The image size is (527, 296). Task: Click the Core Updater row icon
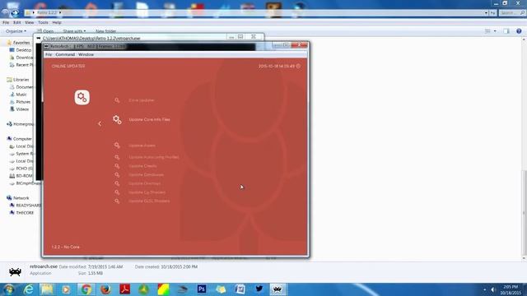tap(117, 100)
